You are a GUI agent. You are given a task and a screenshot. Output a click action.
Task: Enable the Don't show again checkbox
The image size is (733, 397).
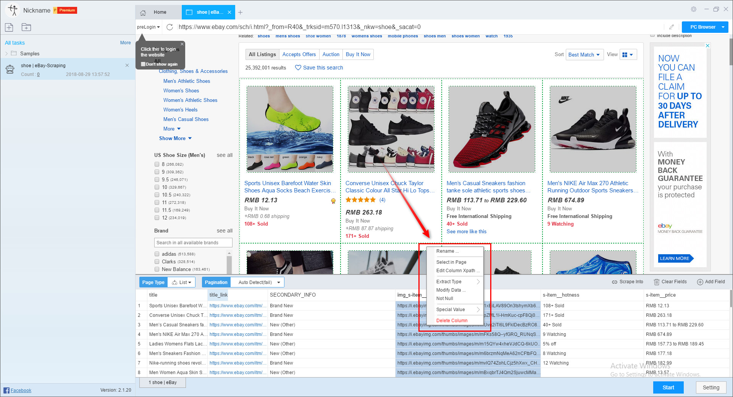[x=143, y=64]
